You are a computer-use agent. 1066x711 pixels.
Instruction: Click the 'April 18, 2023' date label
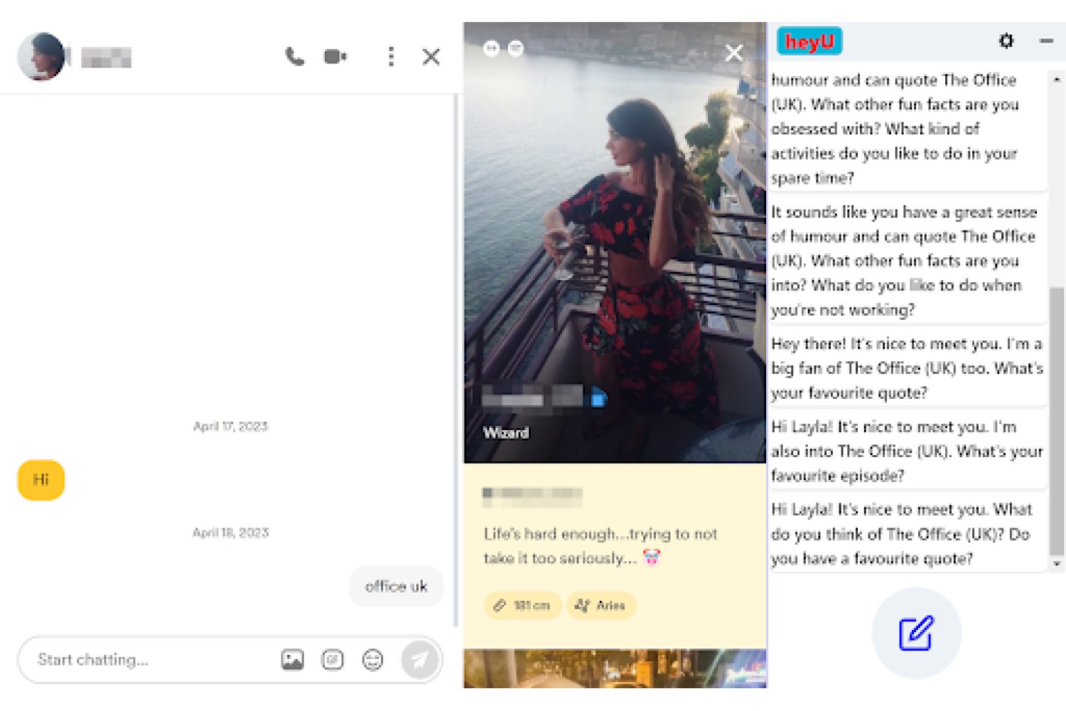230,533
